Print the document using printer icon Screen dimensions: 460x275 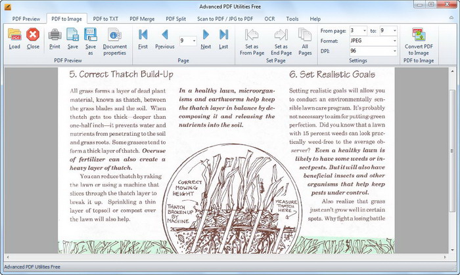(55, 35)
